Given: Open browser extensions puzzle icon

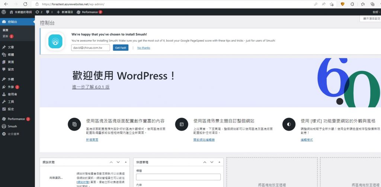Looking at the screenshot, I should (352, 4).
